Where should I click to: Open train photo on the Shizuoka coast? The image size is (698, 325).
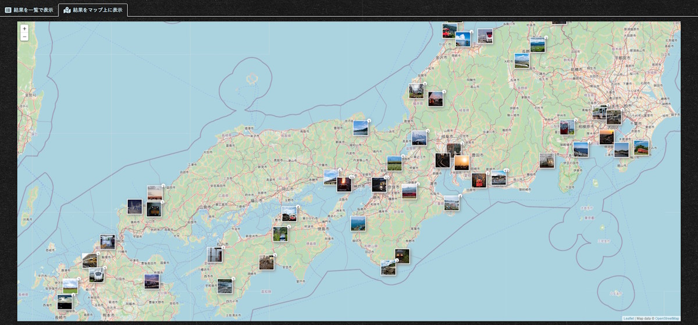click(547, 160)
